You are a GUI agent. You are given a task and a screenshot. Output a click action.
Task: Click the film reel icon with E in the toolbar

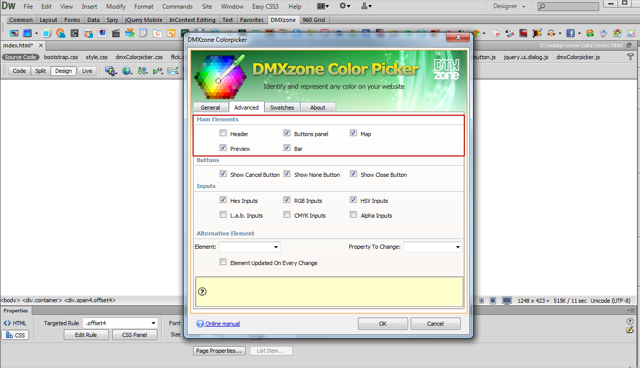537,33
